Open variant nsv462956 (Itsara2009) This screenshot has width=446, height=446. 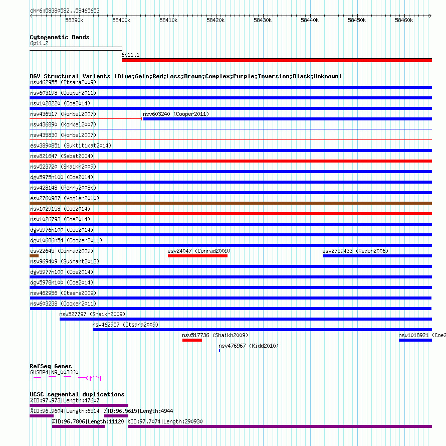click(x=63, y=293)
